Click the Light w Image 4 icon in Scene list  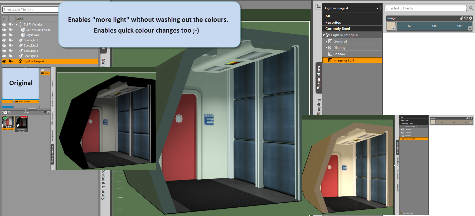tap(21, 61)
